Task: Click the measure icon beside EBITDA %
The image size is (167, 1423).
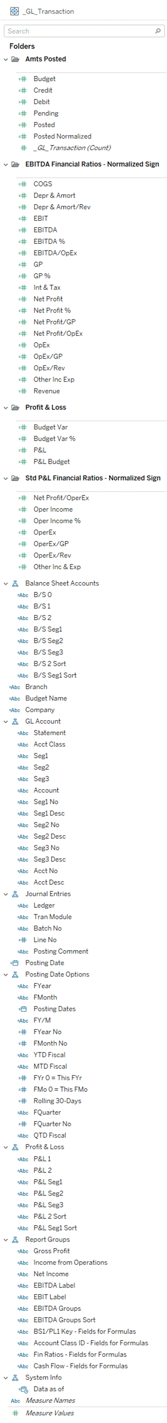Action: (x=23, y=242)
